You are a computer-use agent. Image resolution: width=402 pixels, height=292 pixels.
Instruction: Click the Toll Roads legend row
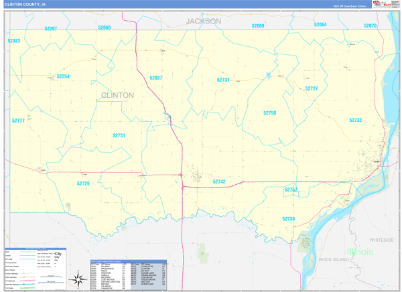tap(20, 288)
